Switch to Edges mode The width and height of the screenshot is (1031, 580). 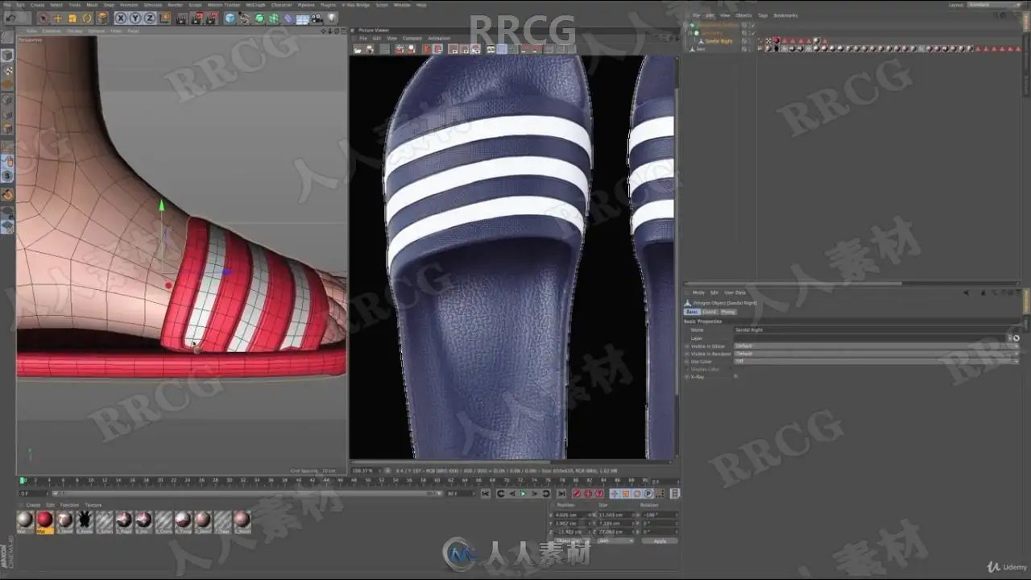[x=7, y=114]
